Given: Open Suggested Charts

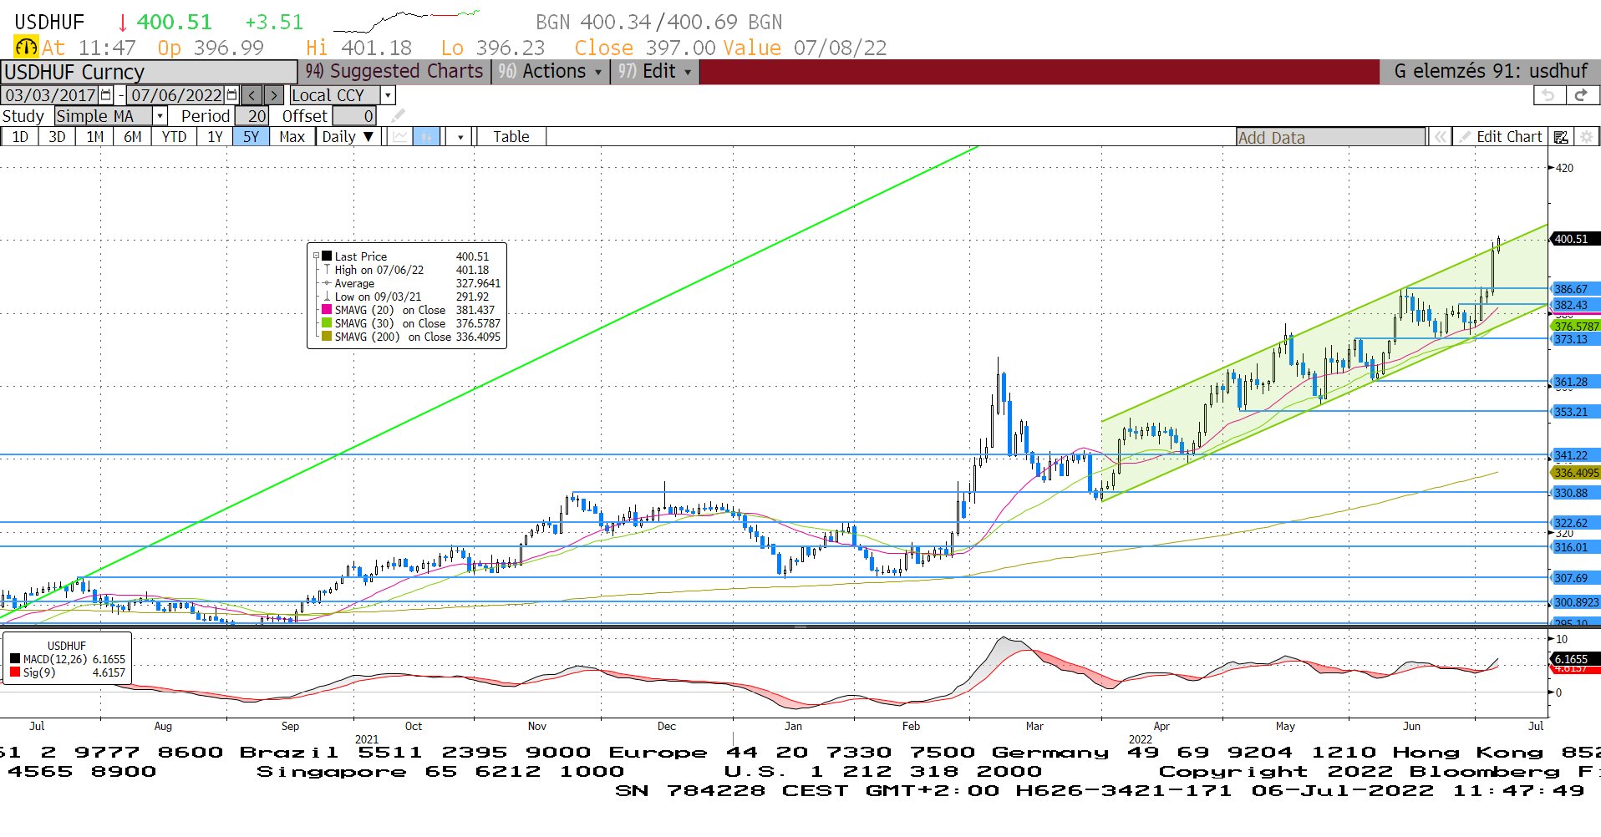Looking at the screenshot, I should point(394,72).
